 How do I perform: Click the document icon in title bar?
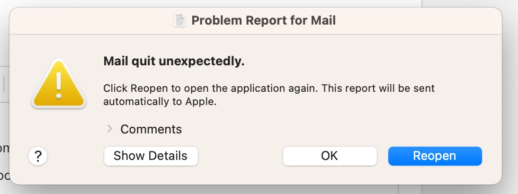(180, 20)
